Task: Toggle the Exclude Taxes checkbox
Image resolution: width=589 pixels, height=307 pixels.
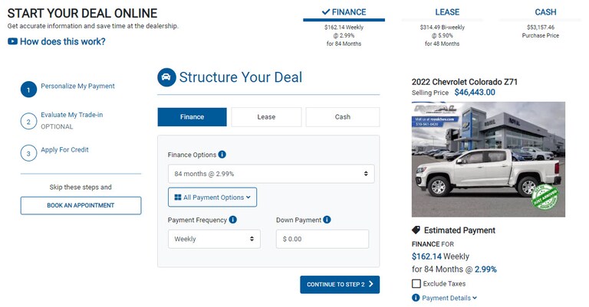Action: tap(416, 284)
